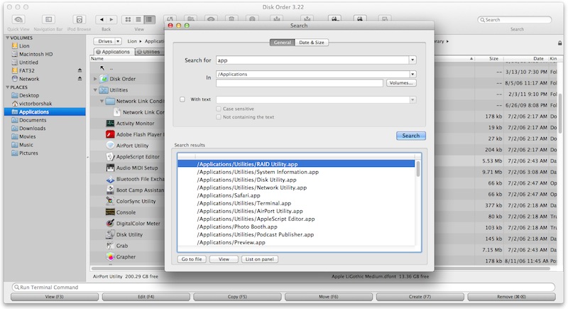Eject the FAT32 volume
Image resolution: width=568 pixels, height=309 pixels.
(80, 70)
